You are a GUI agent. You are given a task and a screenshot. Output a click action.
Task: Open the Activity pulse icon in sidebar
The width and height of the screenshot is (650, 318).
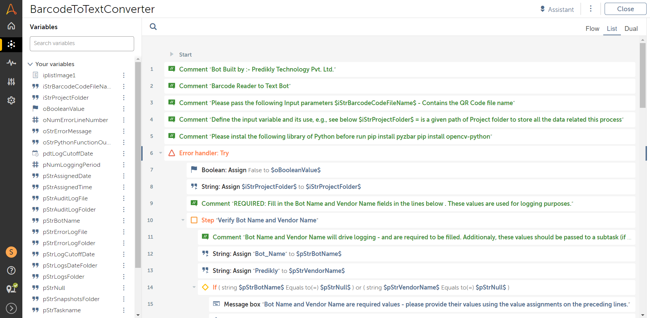[x=11, y=63]
